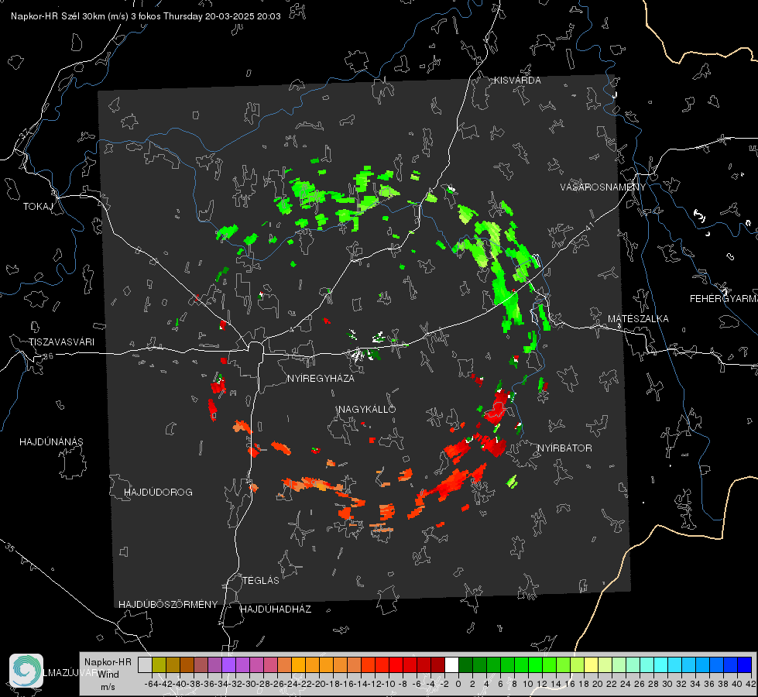The height and width of the screenshot is (697, 758).
Task: Select the HAJDÚNÁNÁS label
Action: click(x=51, y=441)
